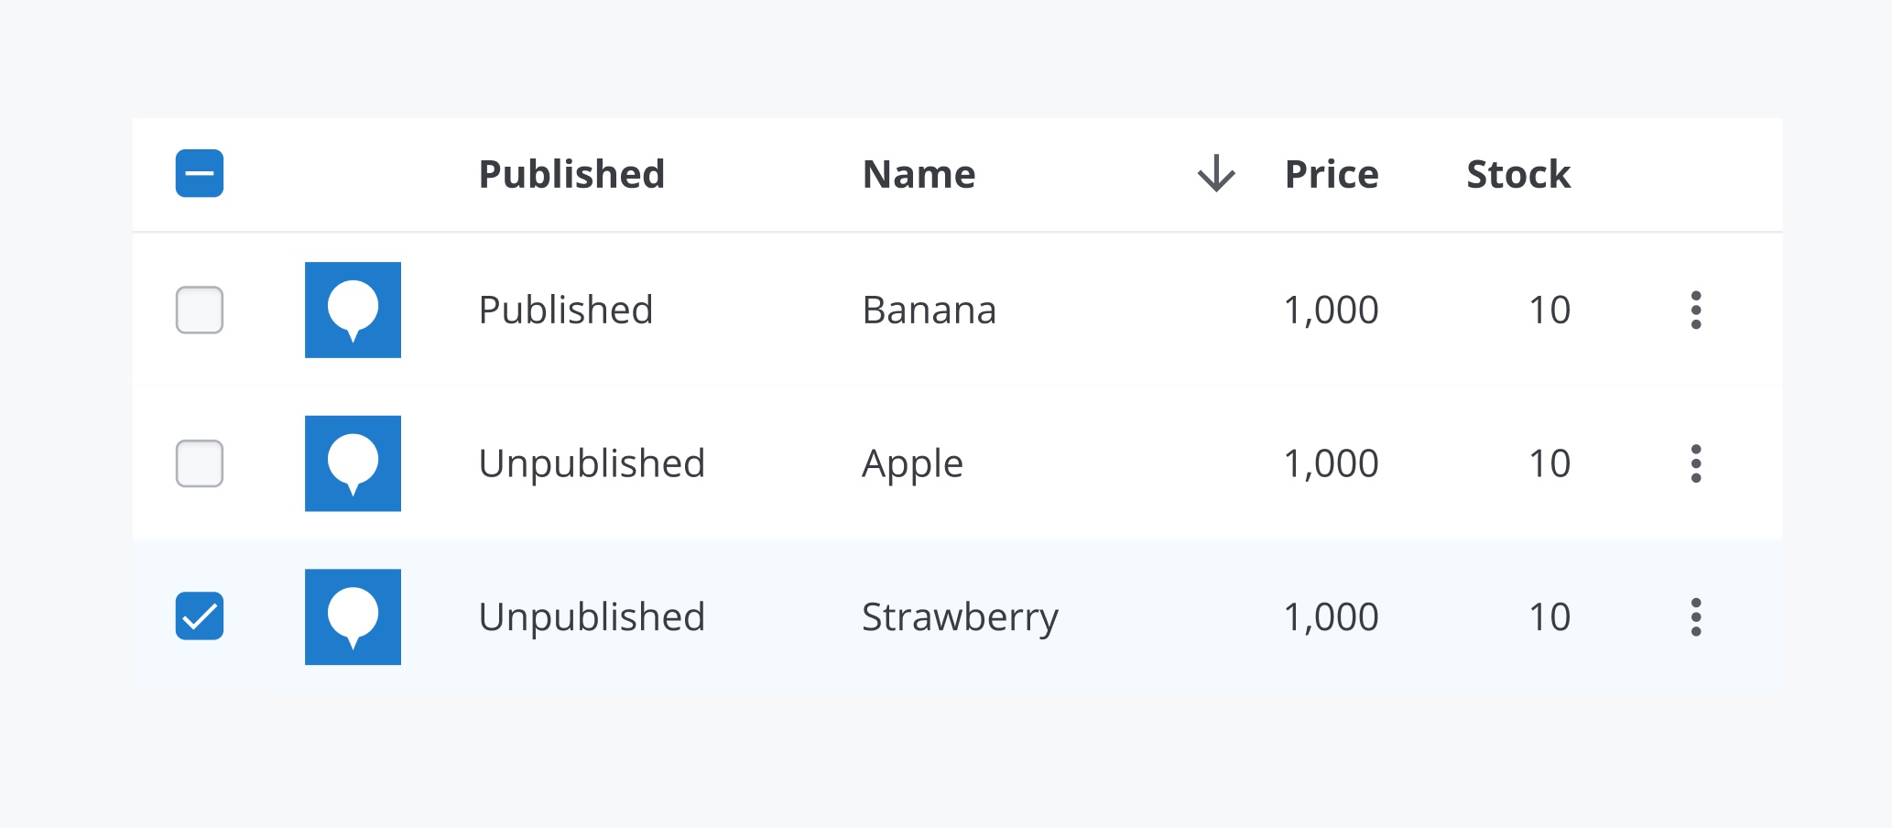Sort by the Stock column header
This screenshot has height=828, width=1892.
point(1518,174)
